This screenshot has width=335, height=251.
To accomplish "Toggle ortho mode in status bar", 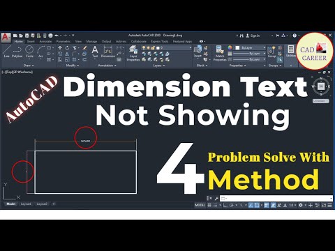I will [x=225, y=205].
